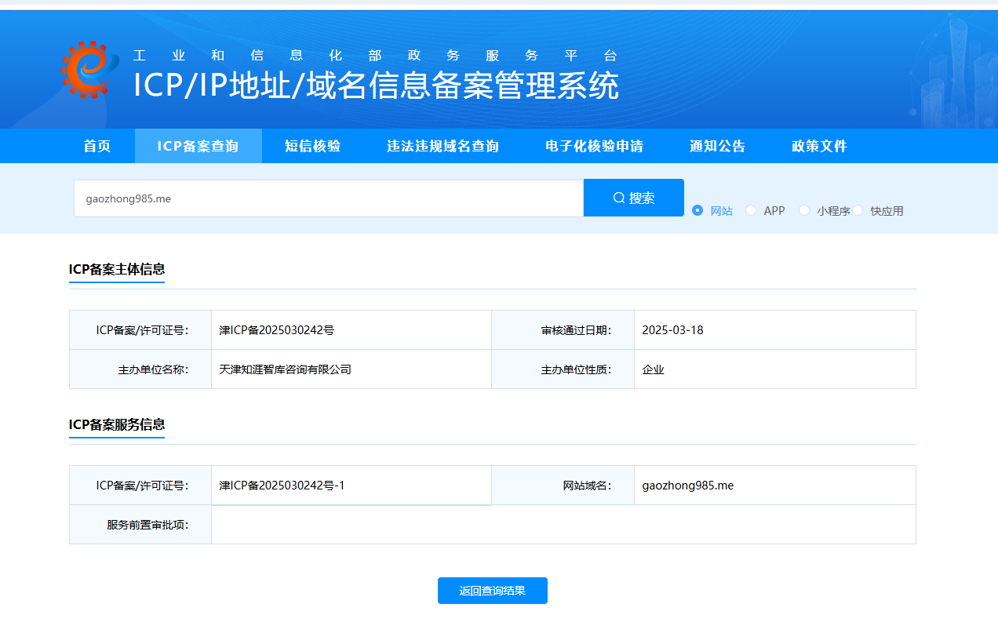Open 违法违规域名查询 tab
This screenshot has height=622, width=998.
tap(443, 146)
